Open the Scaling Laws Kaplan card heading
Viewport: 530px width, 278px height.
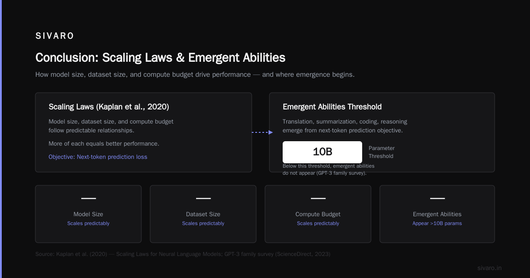click(x=109, y=107)
